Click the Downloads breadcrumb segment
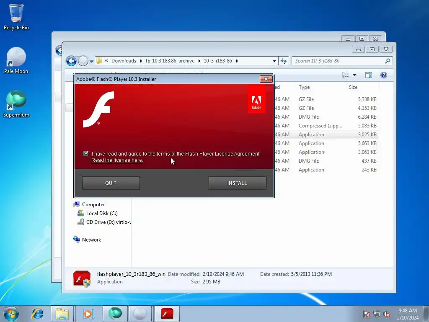This screenshot has height=322, width=429. point(124,61)
